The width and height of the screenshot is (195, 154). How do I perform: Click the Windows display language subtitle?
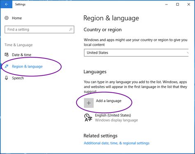coord(116,120)
